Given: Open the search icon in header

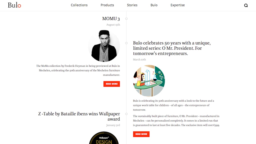Looking at the screenshot, I should coord(246,5).
